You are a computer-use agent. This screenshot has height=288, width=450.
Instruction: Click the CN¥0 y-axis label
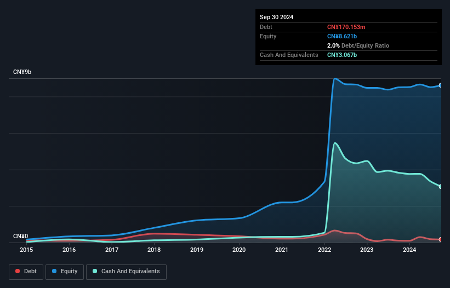point(21,236)
